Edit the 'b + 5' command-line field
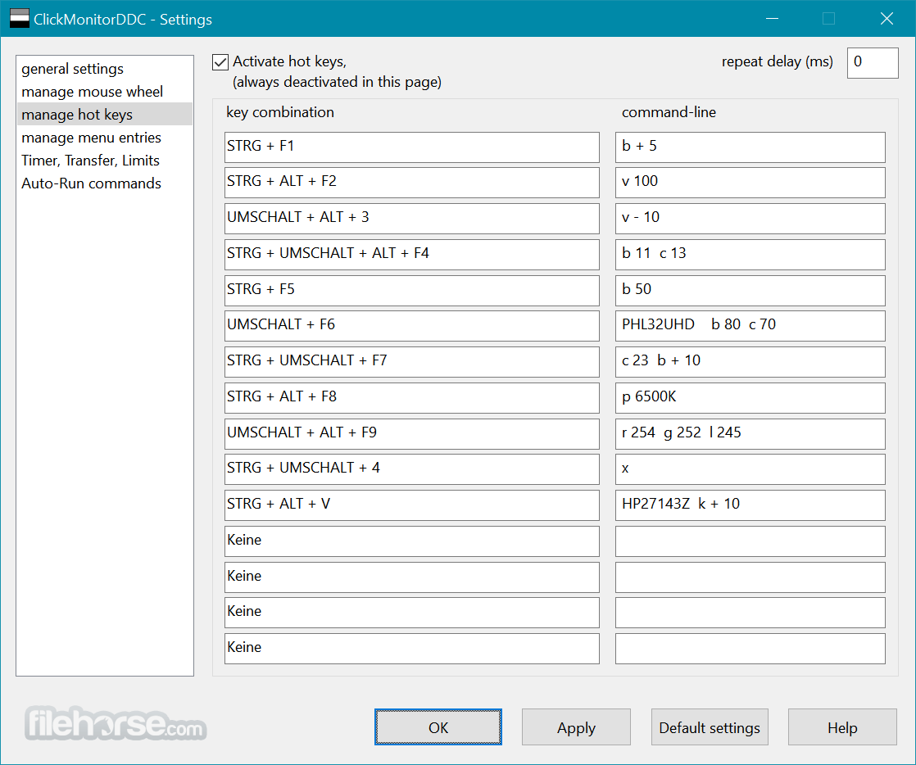The width and height of the screenshot is (916, 765). pos(750,147)
